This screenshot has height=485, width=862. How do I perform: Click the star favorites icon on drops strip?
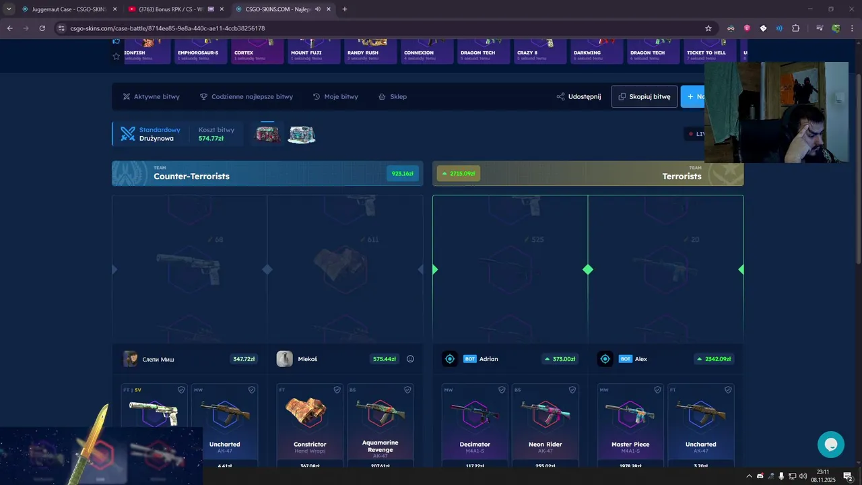coord(116,57)
